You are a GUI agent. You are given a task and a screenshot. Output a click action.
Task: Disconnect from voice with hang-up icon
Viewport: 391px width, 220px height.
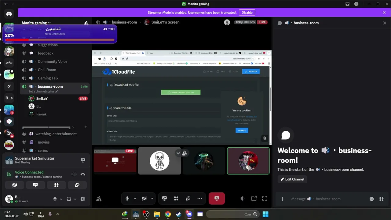coord(83,174)
